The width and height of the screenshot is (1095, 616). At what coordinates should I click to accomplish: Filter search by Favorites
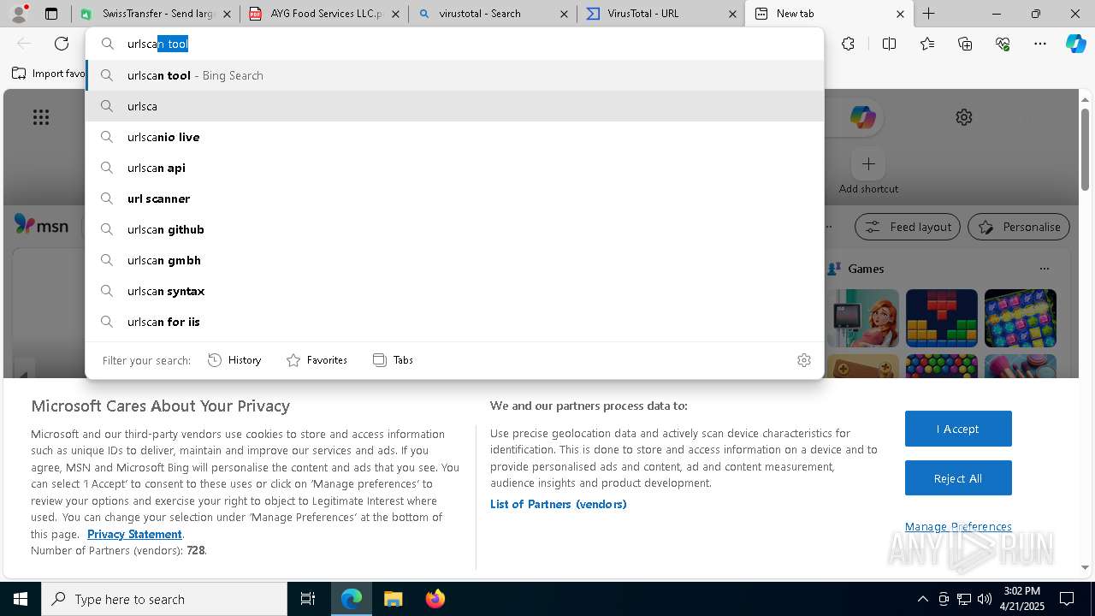[x=317, y=360]
